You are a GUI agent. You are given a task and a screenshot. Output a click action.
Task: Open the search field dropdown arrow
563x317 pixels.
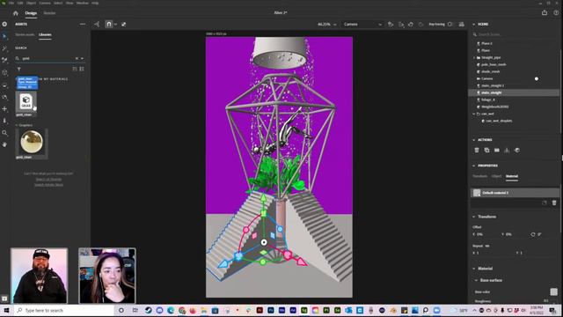click(82, 58)
